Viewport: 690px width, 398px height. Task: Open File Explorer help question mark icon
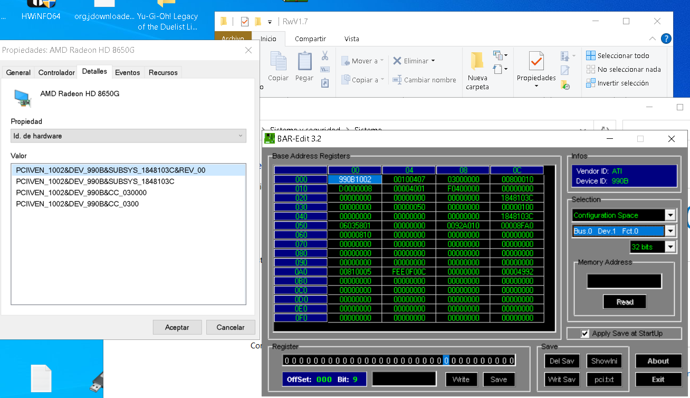666,39
